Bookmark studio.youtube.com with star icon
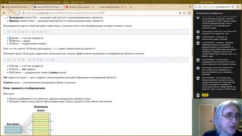The height and width of the screenshot is (136, 242). (x=233, y=7)
